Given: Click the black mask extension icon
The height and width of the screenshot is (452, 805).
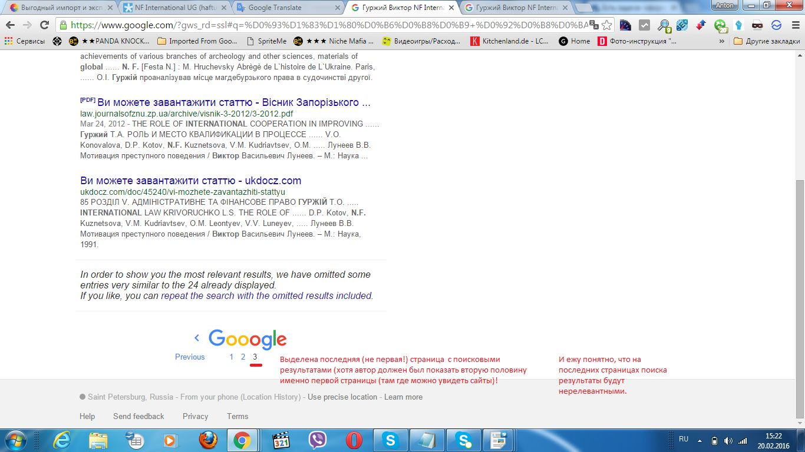Looking at the screenshot, I should (x=757, y=25).
